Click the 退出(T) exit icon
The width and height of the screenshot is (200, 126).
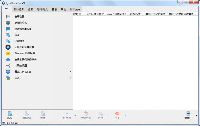[188, 113]
